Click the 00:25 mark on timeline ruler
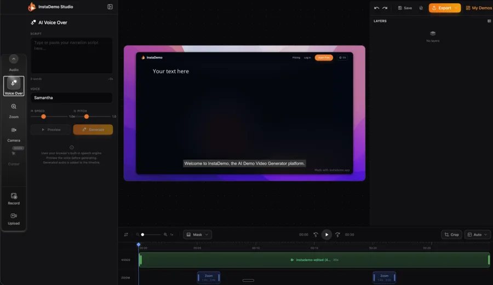This screenshot has height=285, width=493. point(427,248)
